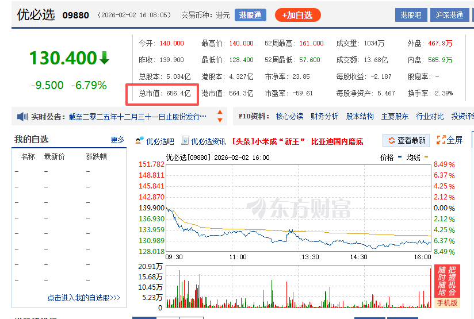Show next announcement with down arrow

[220, 120]
